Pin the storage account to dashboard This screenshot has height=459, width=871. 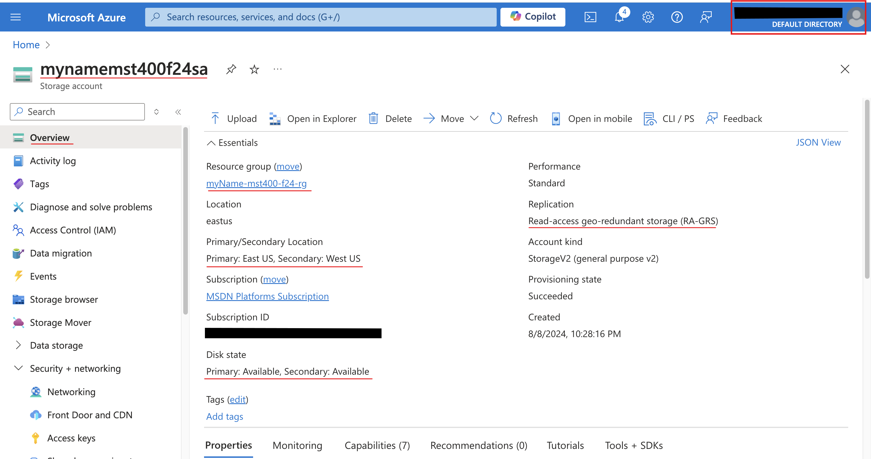(x=231, y=69)
